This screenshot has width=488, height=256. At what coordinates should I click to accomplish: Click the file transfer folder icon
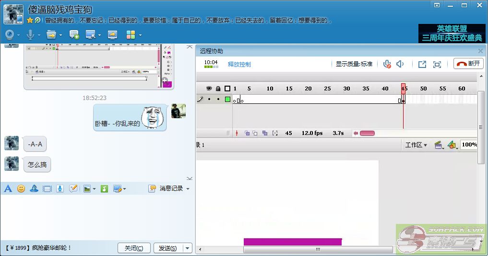[x=51, y=34]
